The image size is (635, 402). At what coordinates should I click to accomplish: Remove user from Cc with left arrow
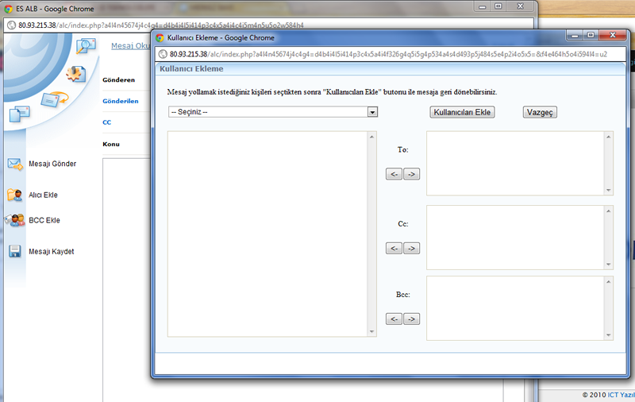(394, 248)
